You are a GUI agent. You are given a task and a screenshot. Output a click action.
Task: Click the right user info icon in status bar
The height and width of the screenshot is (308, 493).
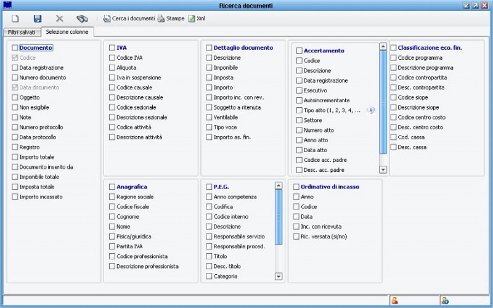(x=444, y=301)
